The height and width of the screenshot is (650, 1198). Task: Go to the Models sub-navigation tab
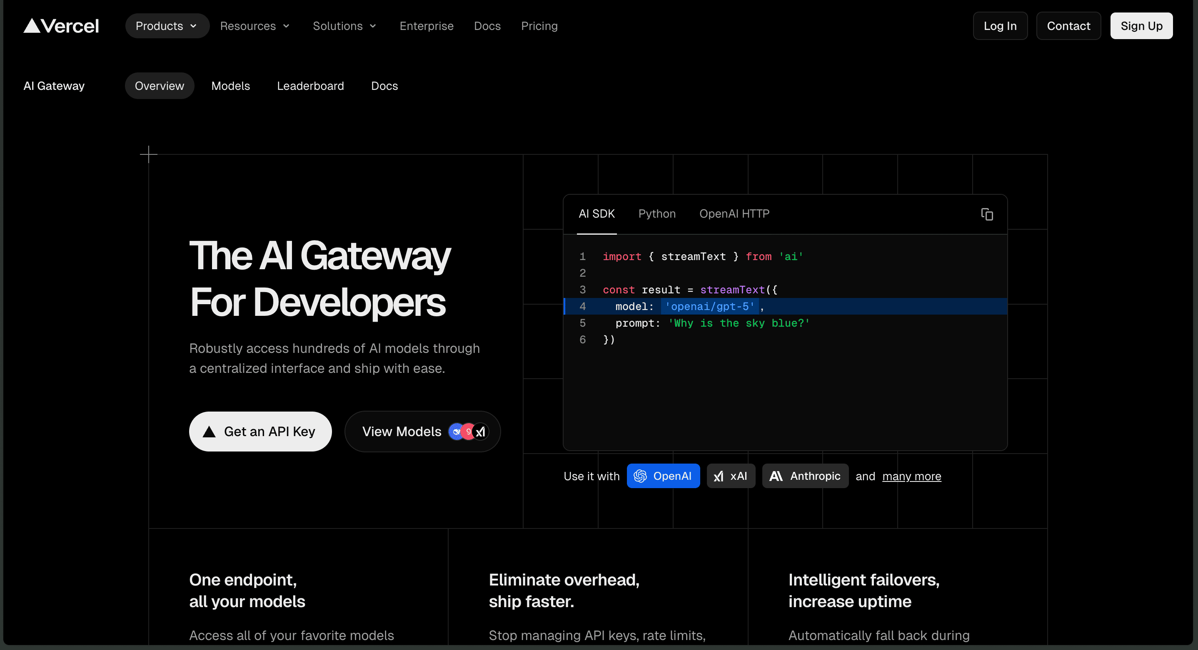(230, 86)
